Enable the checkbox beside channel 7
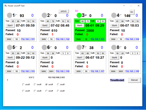 point(86,47)
